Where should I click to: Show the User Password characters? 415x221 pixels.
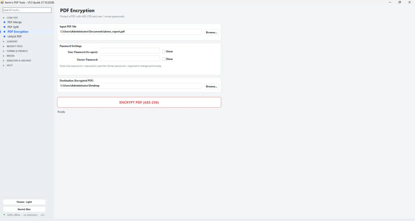(x=164, y=52)
